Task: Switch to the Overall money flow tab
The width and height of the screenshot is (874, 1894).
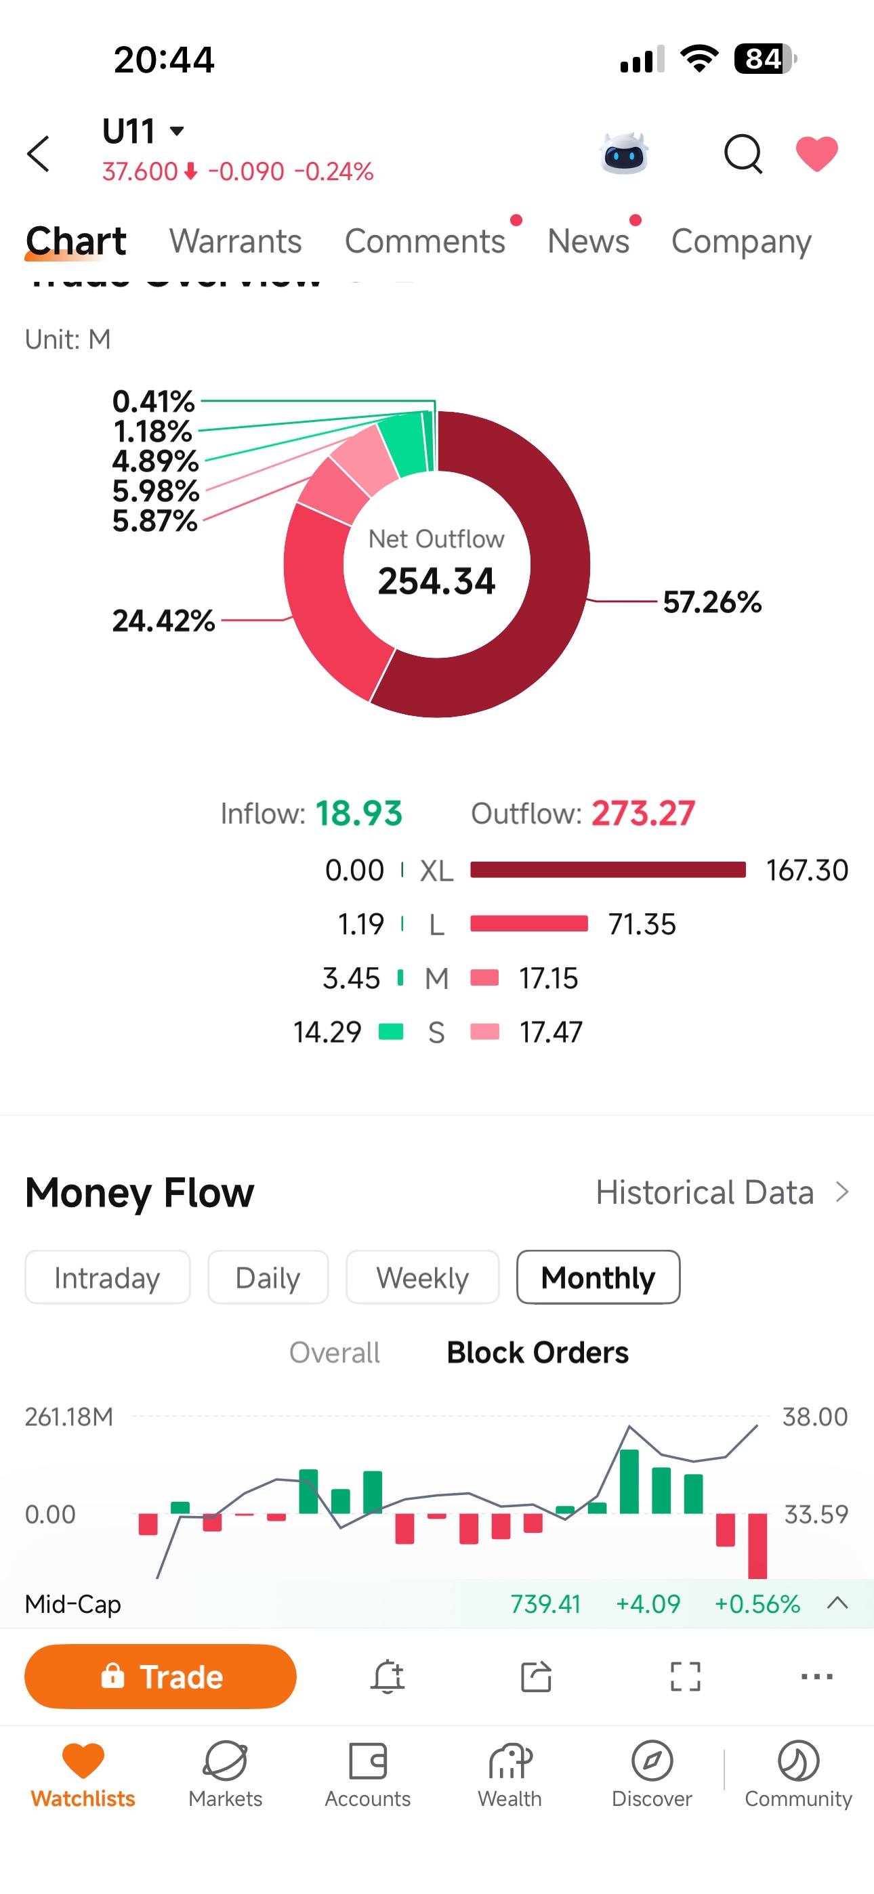Action: point(335,1352)
